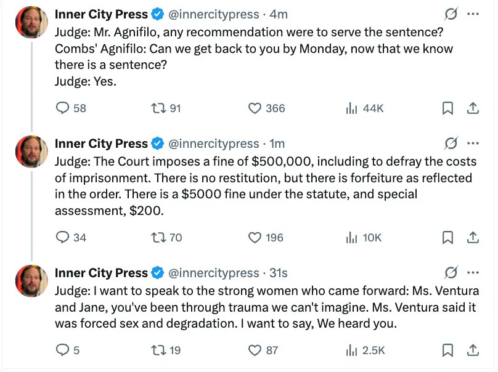Reply to the Agnifilo sentence tweet

[63, 108]
